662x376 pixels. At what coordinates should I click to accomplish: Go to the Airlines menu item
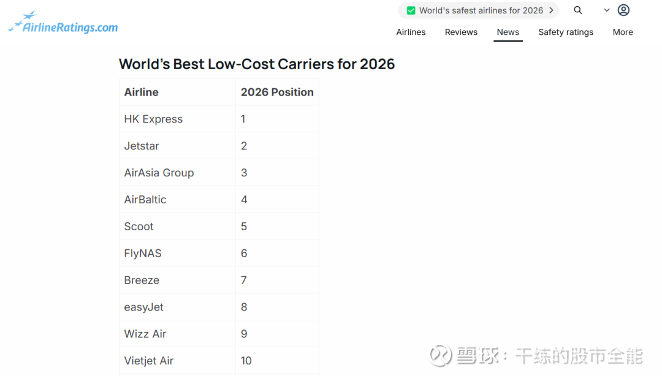tap(411, 32)
